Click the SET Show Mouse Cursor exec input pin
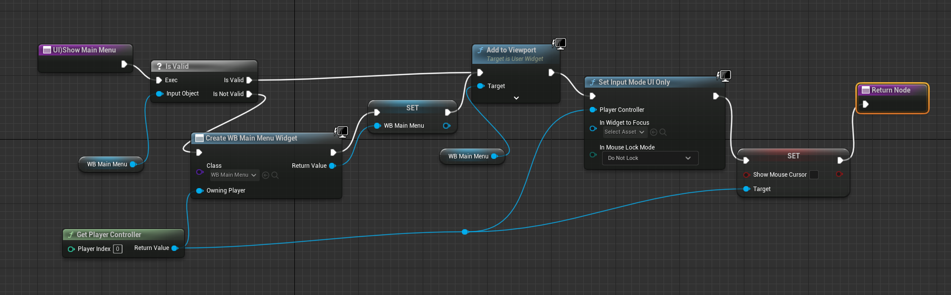 (746, 160)
